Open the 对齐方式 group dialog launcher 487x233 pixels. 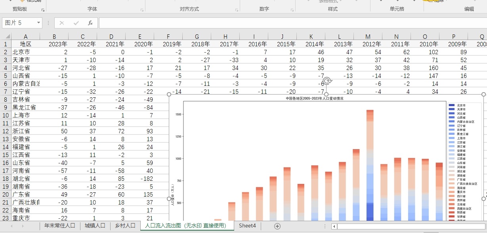pos(237,10)
